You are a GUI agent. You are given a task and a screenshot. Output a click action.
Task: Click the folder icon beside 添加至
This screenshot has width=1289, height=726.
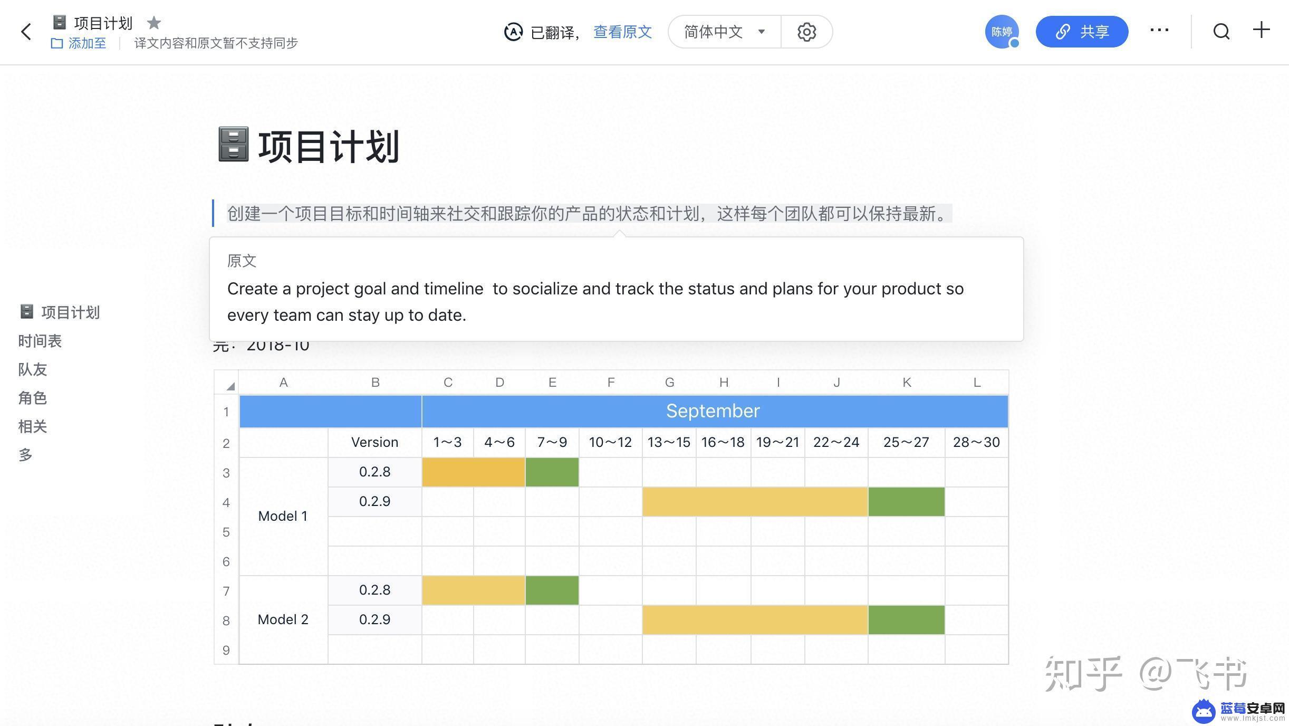point(56,43)
